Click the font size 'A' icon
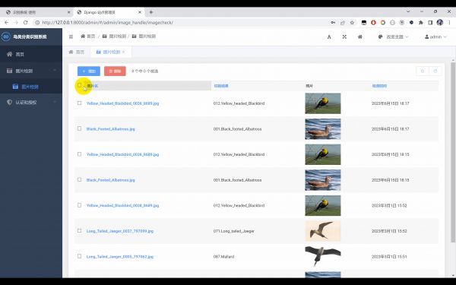This screenshot has height=285, width=456. click(x=329, y=36)
